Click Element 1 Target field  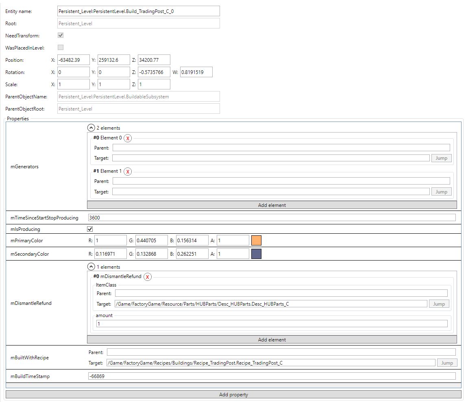(x=271, y=191)
